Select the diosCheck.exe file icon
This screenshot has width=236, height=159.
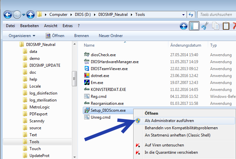tap(87, 55)
